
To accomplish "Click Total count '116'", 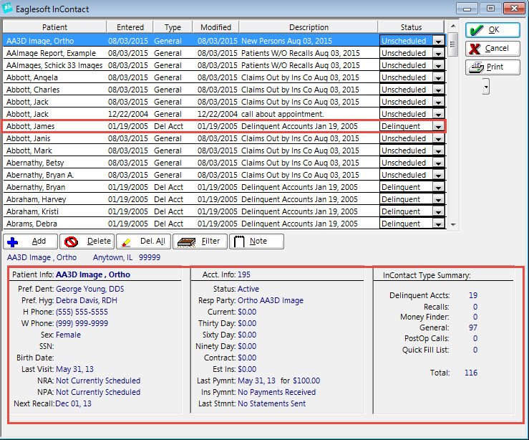I will point(471,373).
